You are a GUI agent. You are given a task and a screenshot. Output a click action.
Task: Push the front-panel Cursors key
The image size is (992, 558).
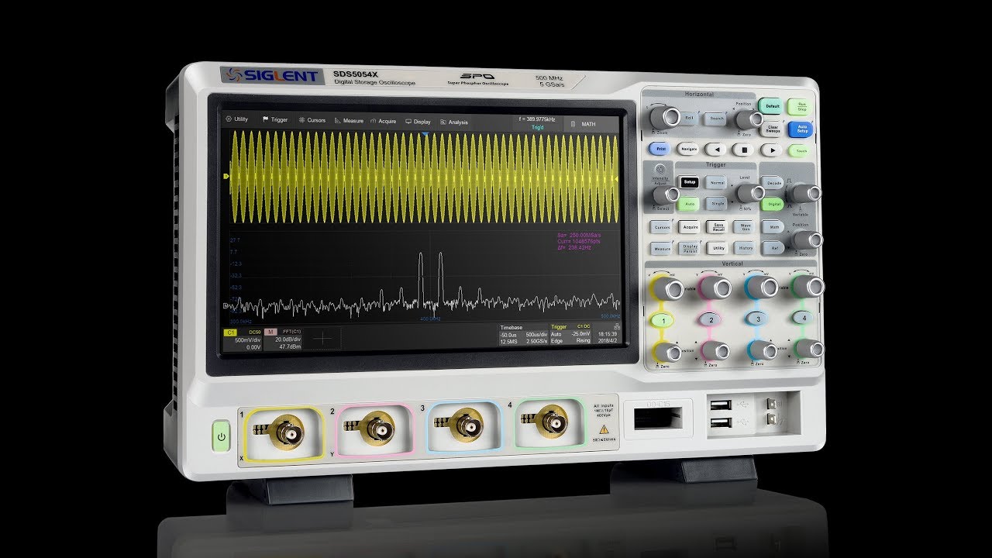click(662, 227)
